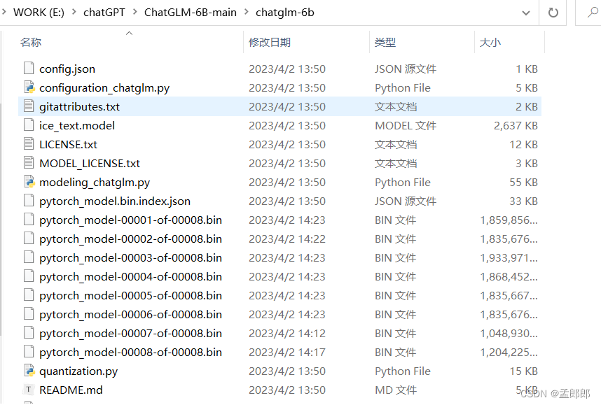This screenshot has height=405, width=601.
Task: Click the pytorch_model-00008-of-00008.bin file icon
Action: point(29,351)
